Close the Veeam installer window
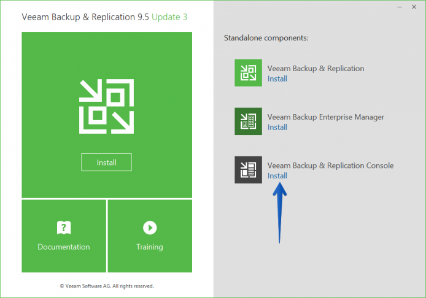 tap(414, 7)
